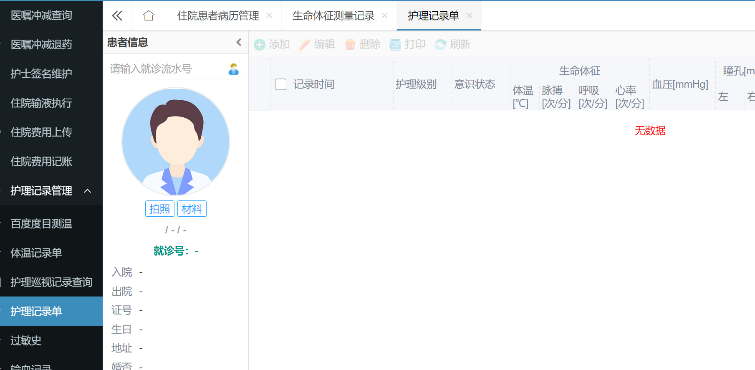Click the Refresh (刷新) icon
The image size is (755, 370).
[x=440, y=45]
